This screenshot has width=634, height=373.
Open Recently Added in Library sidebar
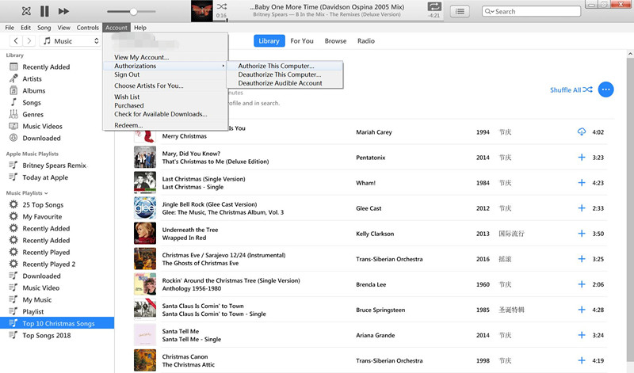[46, 67]
